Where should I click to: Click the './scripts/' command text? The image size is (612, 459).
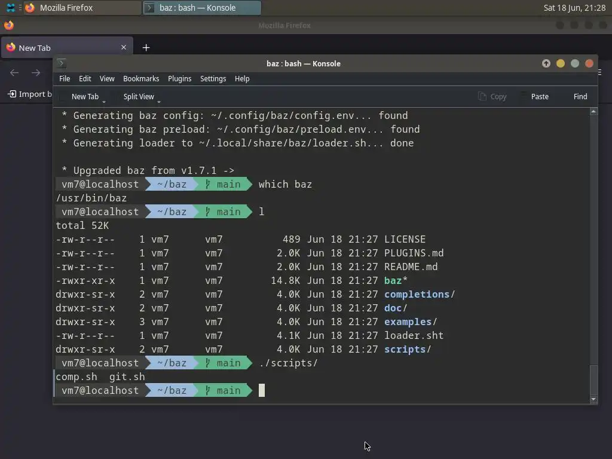tap(289, 363)
